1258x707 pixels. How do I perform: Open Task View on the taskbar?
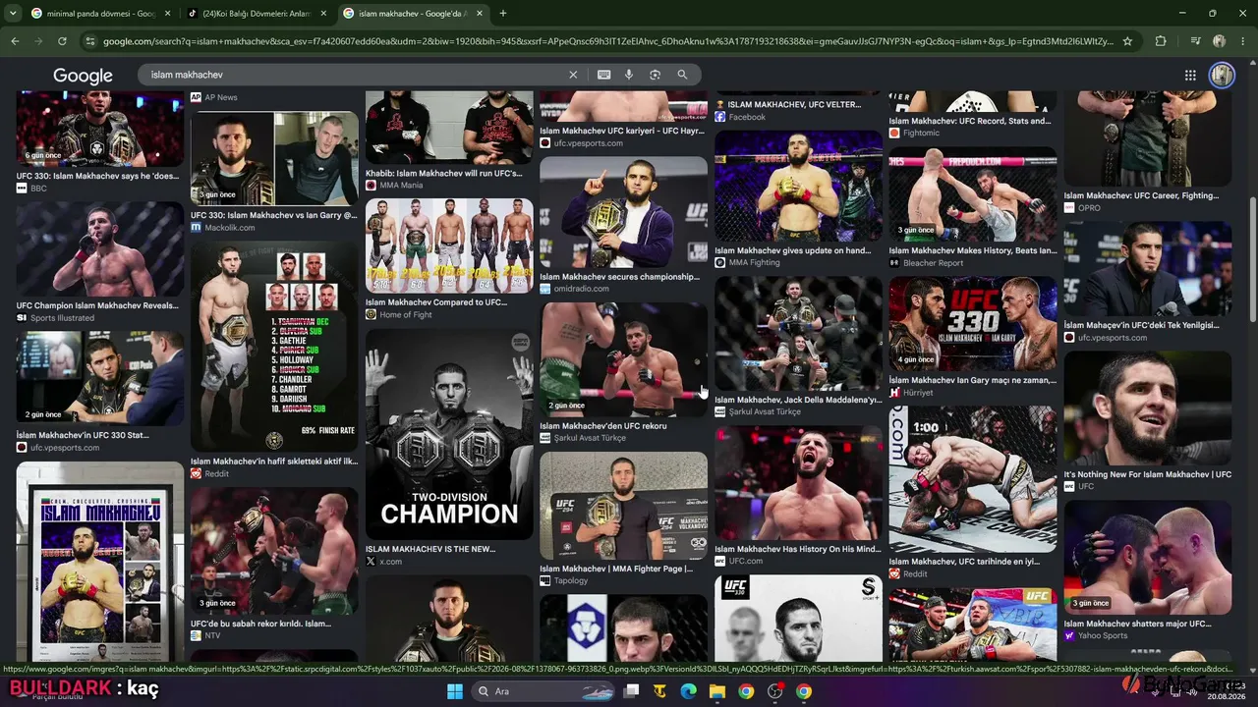tap(632, 691)
